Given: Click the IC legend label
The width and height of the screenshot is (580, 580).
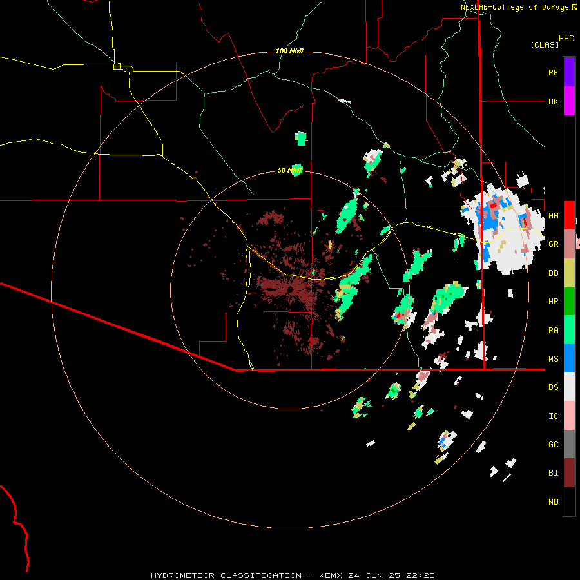Looking at the screenshot, I should tap(553, 416).
